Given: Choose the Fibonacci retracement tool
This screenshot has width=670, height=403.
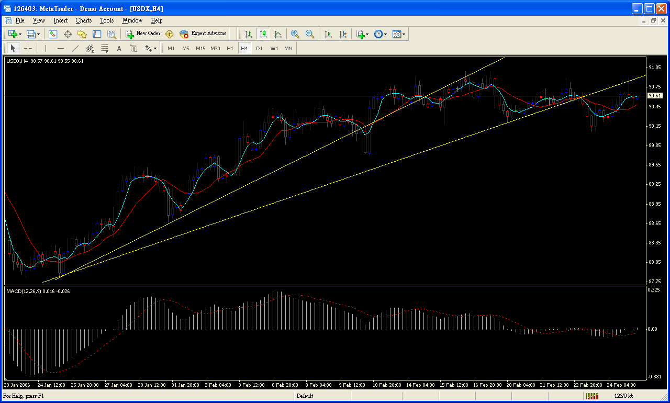Looking at the screenshot, I should coord(105,48).
